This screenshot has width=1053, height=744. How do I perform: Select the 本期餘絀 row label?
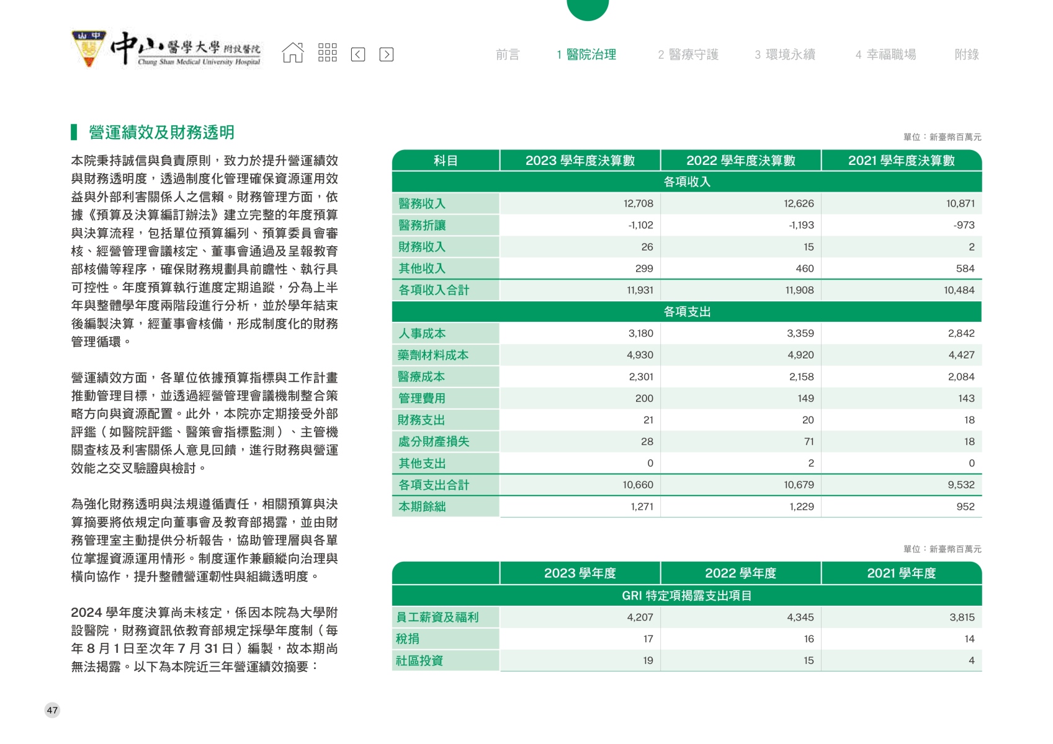tap(422, 507)
